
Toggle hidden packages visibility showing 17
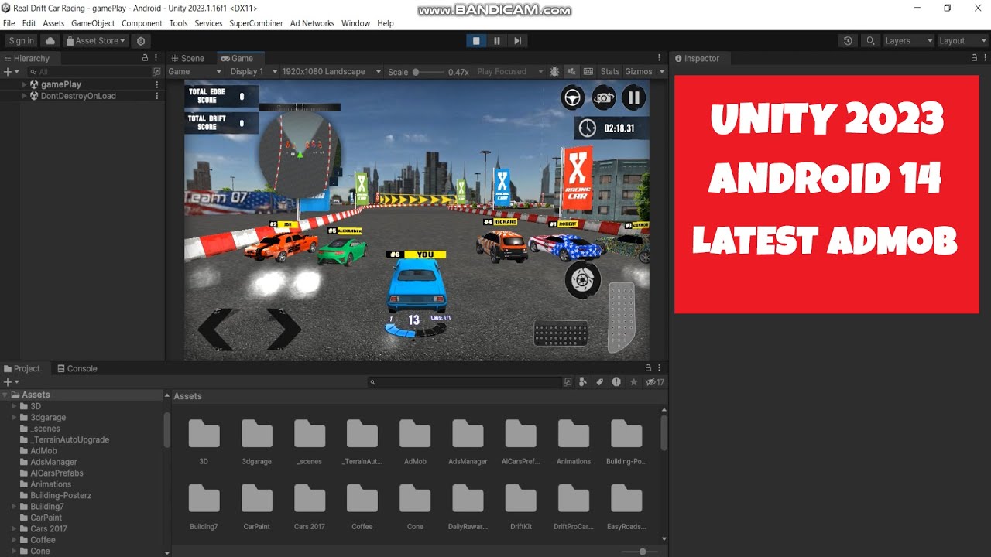(655, 382)
